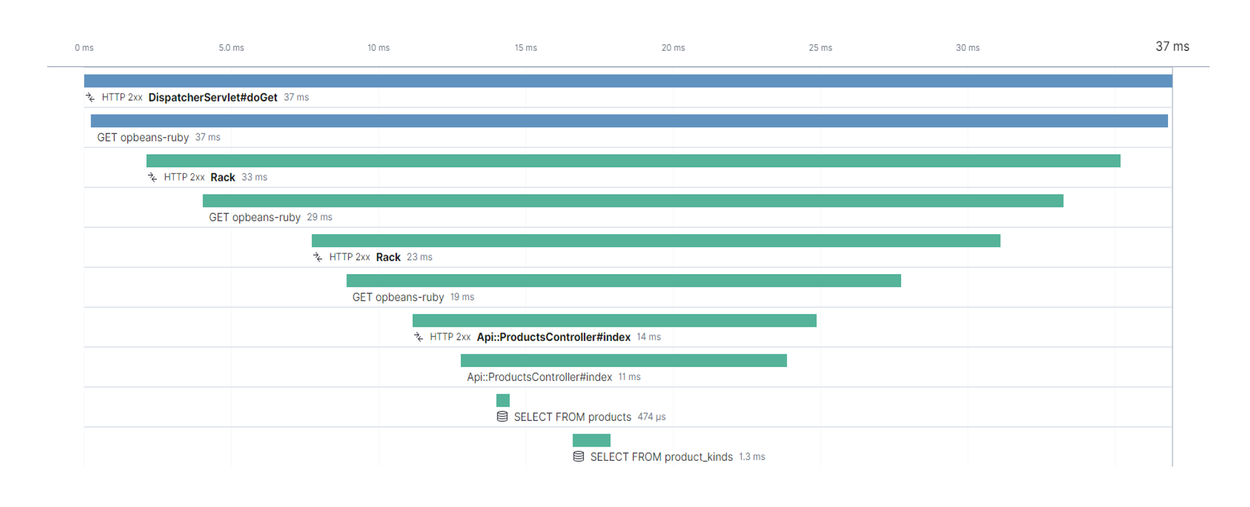1250x507 pixels.
Task: Click the 15 ms axis label
Action: point(526,48)
